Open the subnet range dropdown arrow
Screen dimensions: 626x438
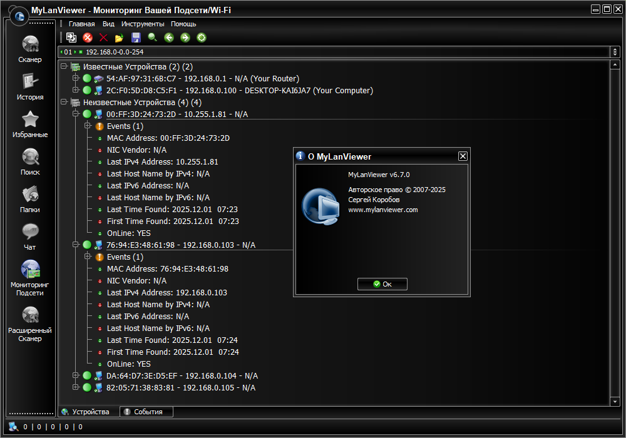click(615, 52)
